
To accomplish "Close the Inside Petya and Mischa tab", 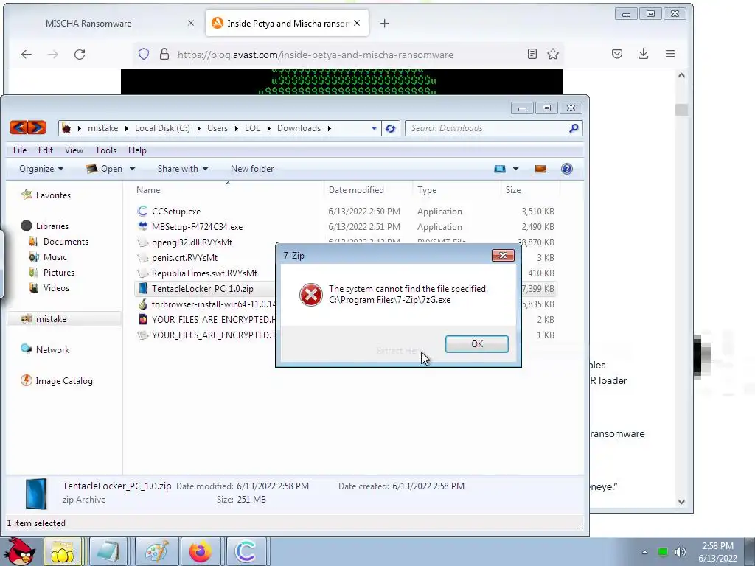I will (357, 23).
